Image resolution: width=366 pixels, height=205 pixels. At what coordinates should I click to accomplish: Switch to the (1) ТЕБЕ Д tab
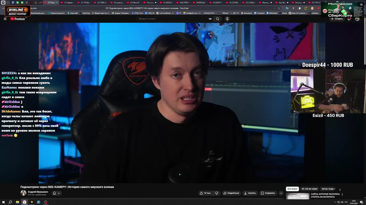pyautogui.click(x=100, y=3)
